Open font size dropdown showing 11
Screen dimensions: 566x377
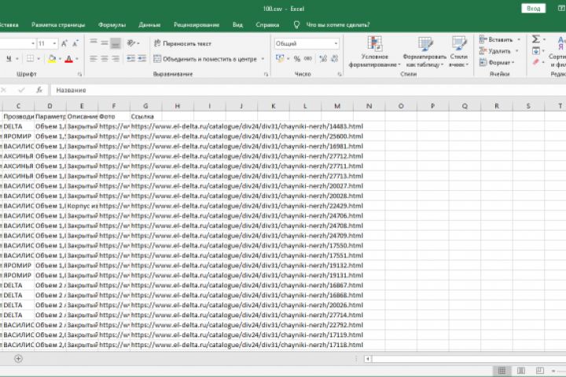coord(55,43)
